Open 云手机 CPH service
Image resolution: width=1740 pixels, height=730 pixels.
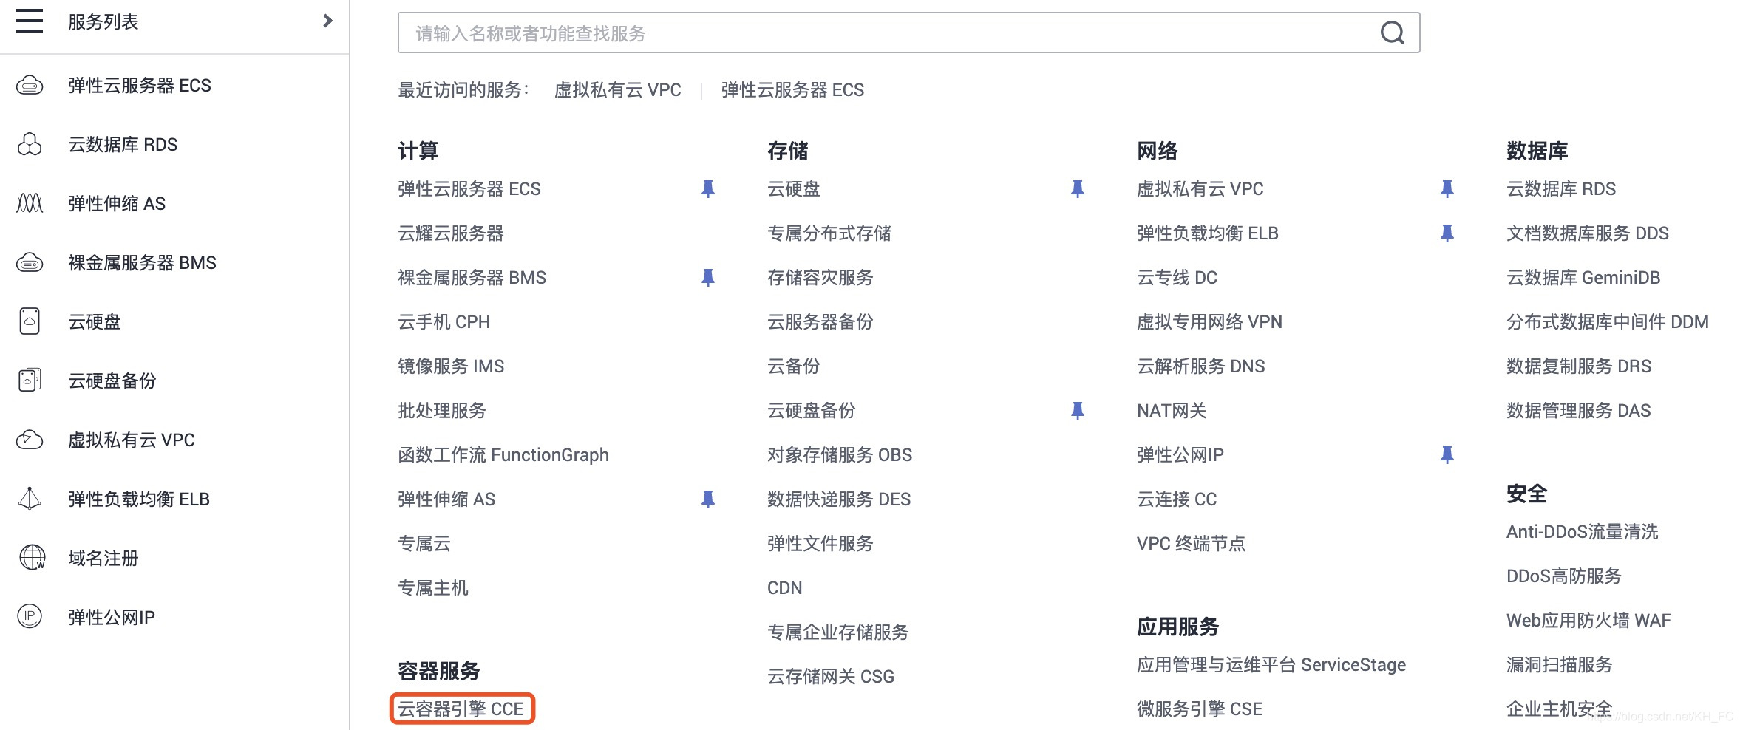[x=444, y=322]
